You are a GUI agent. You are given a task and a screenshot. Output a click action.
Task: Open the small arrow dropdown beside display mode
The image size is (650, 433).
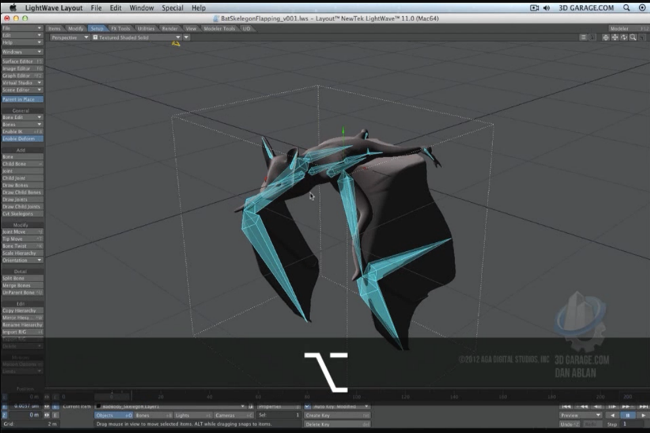point(187,37)
